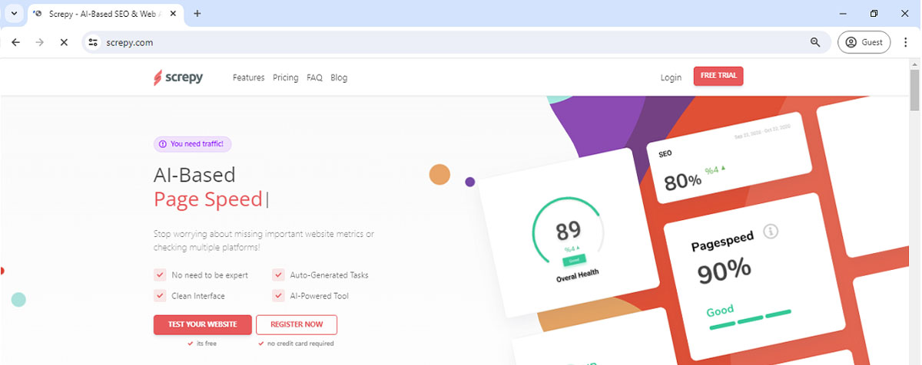Click the REGISTER NOW button
The height and width of the screenshot is (365, 922).
(x=297, y=324)
